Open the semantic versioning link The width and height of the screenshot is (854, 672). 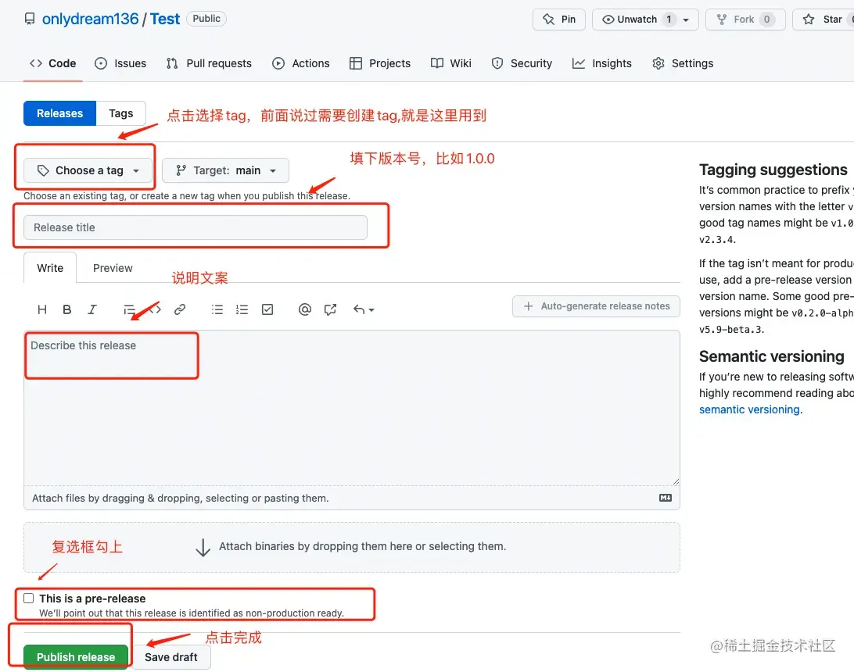(749, 409)
